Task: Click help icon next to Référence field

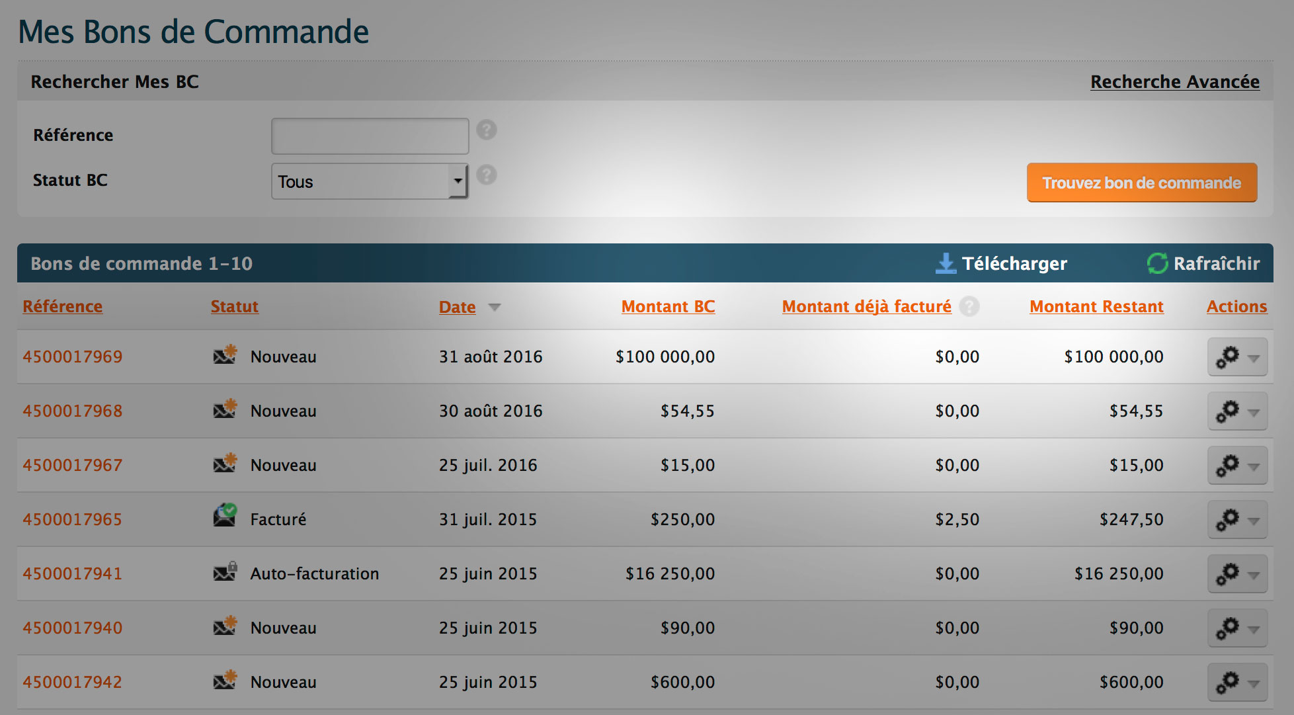Action: [x=487, y=130]
